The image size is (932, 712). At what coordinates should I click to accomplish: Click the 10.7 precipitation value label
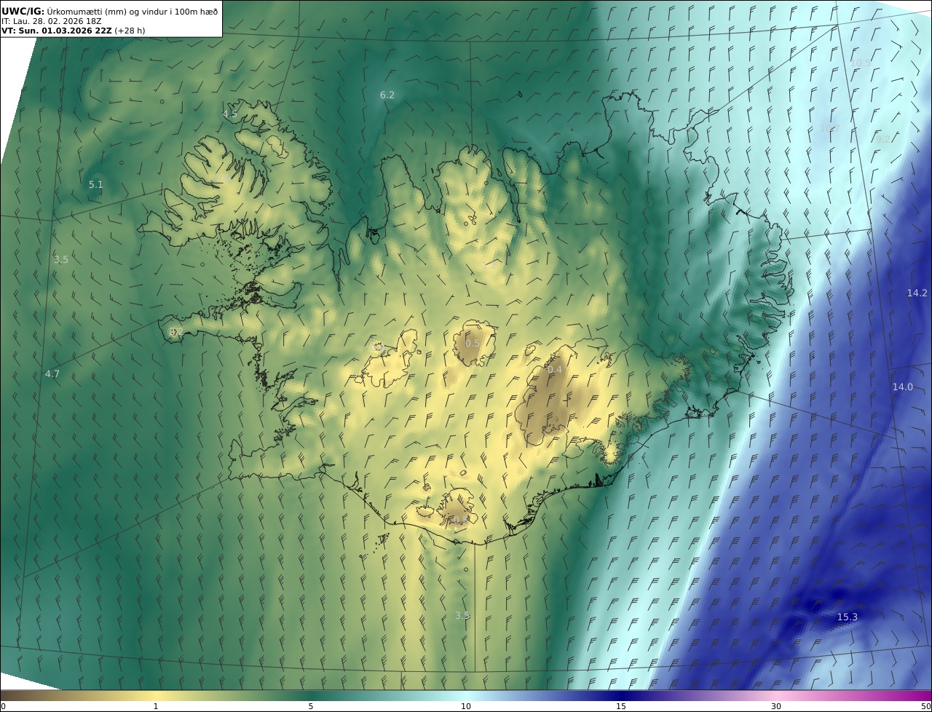[x=830, y=128]
